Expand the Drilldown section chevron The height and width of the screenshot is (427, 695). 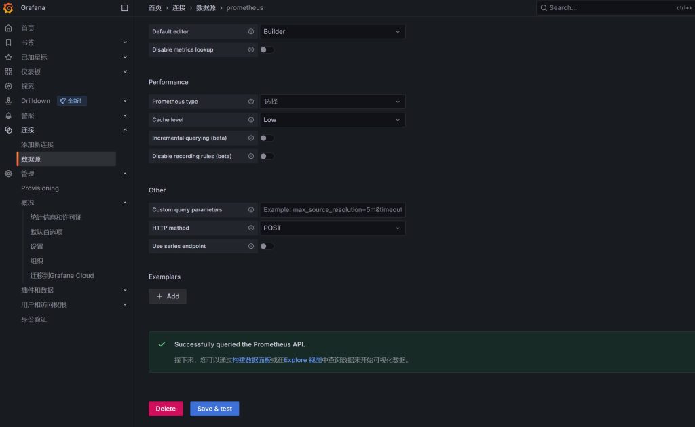(125, 101)
